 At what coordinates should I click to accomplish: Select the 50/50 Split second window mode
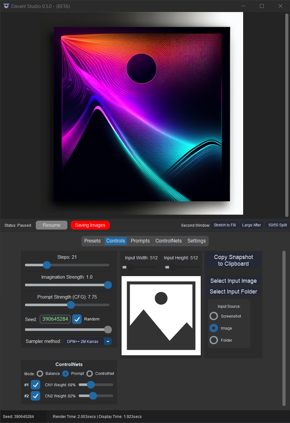[277, 225]
